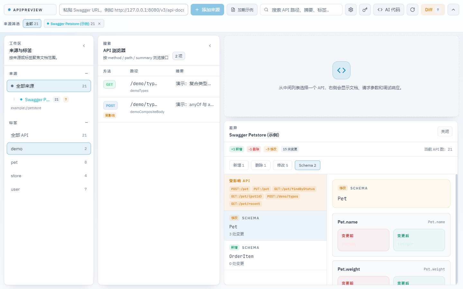463x289 pixels.
Task: Open the GET /demo/typ... API row
Action: coord(159,87)
